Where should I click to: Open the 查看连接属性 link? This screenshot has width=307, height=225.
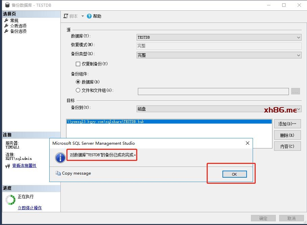pos(24,166)
